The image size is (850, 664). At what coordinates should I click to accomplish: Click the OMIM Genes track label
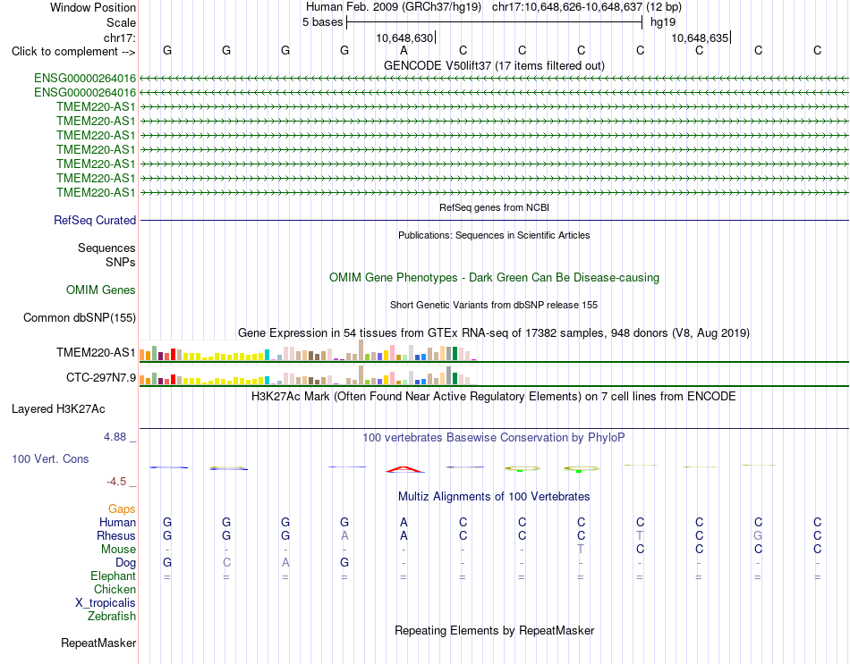(100, 290)
